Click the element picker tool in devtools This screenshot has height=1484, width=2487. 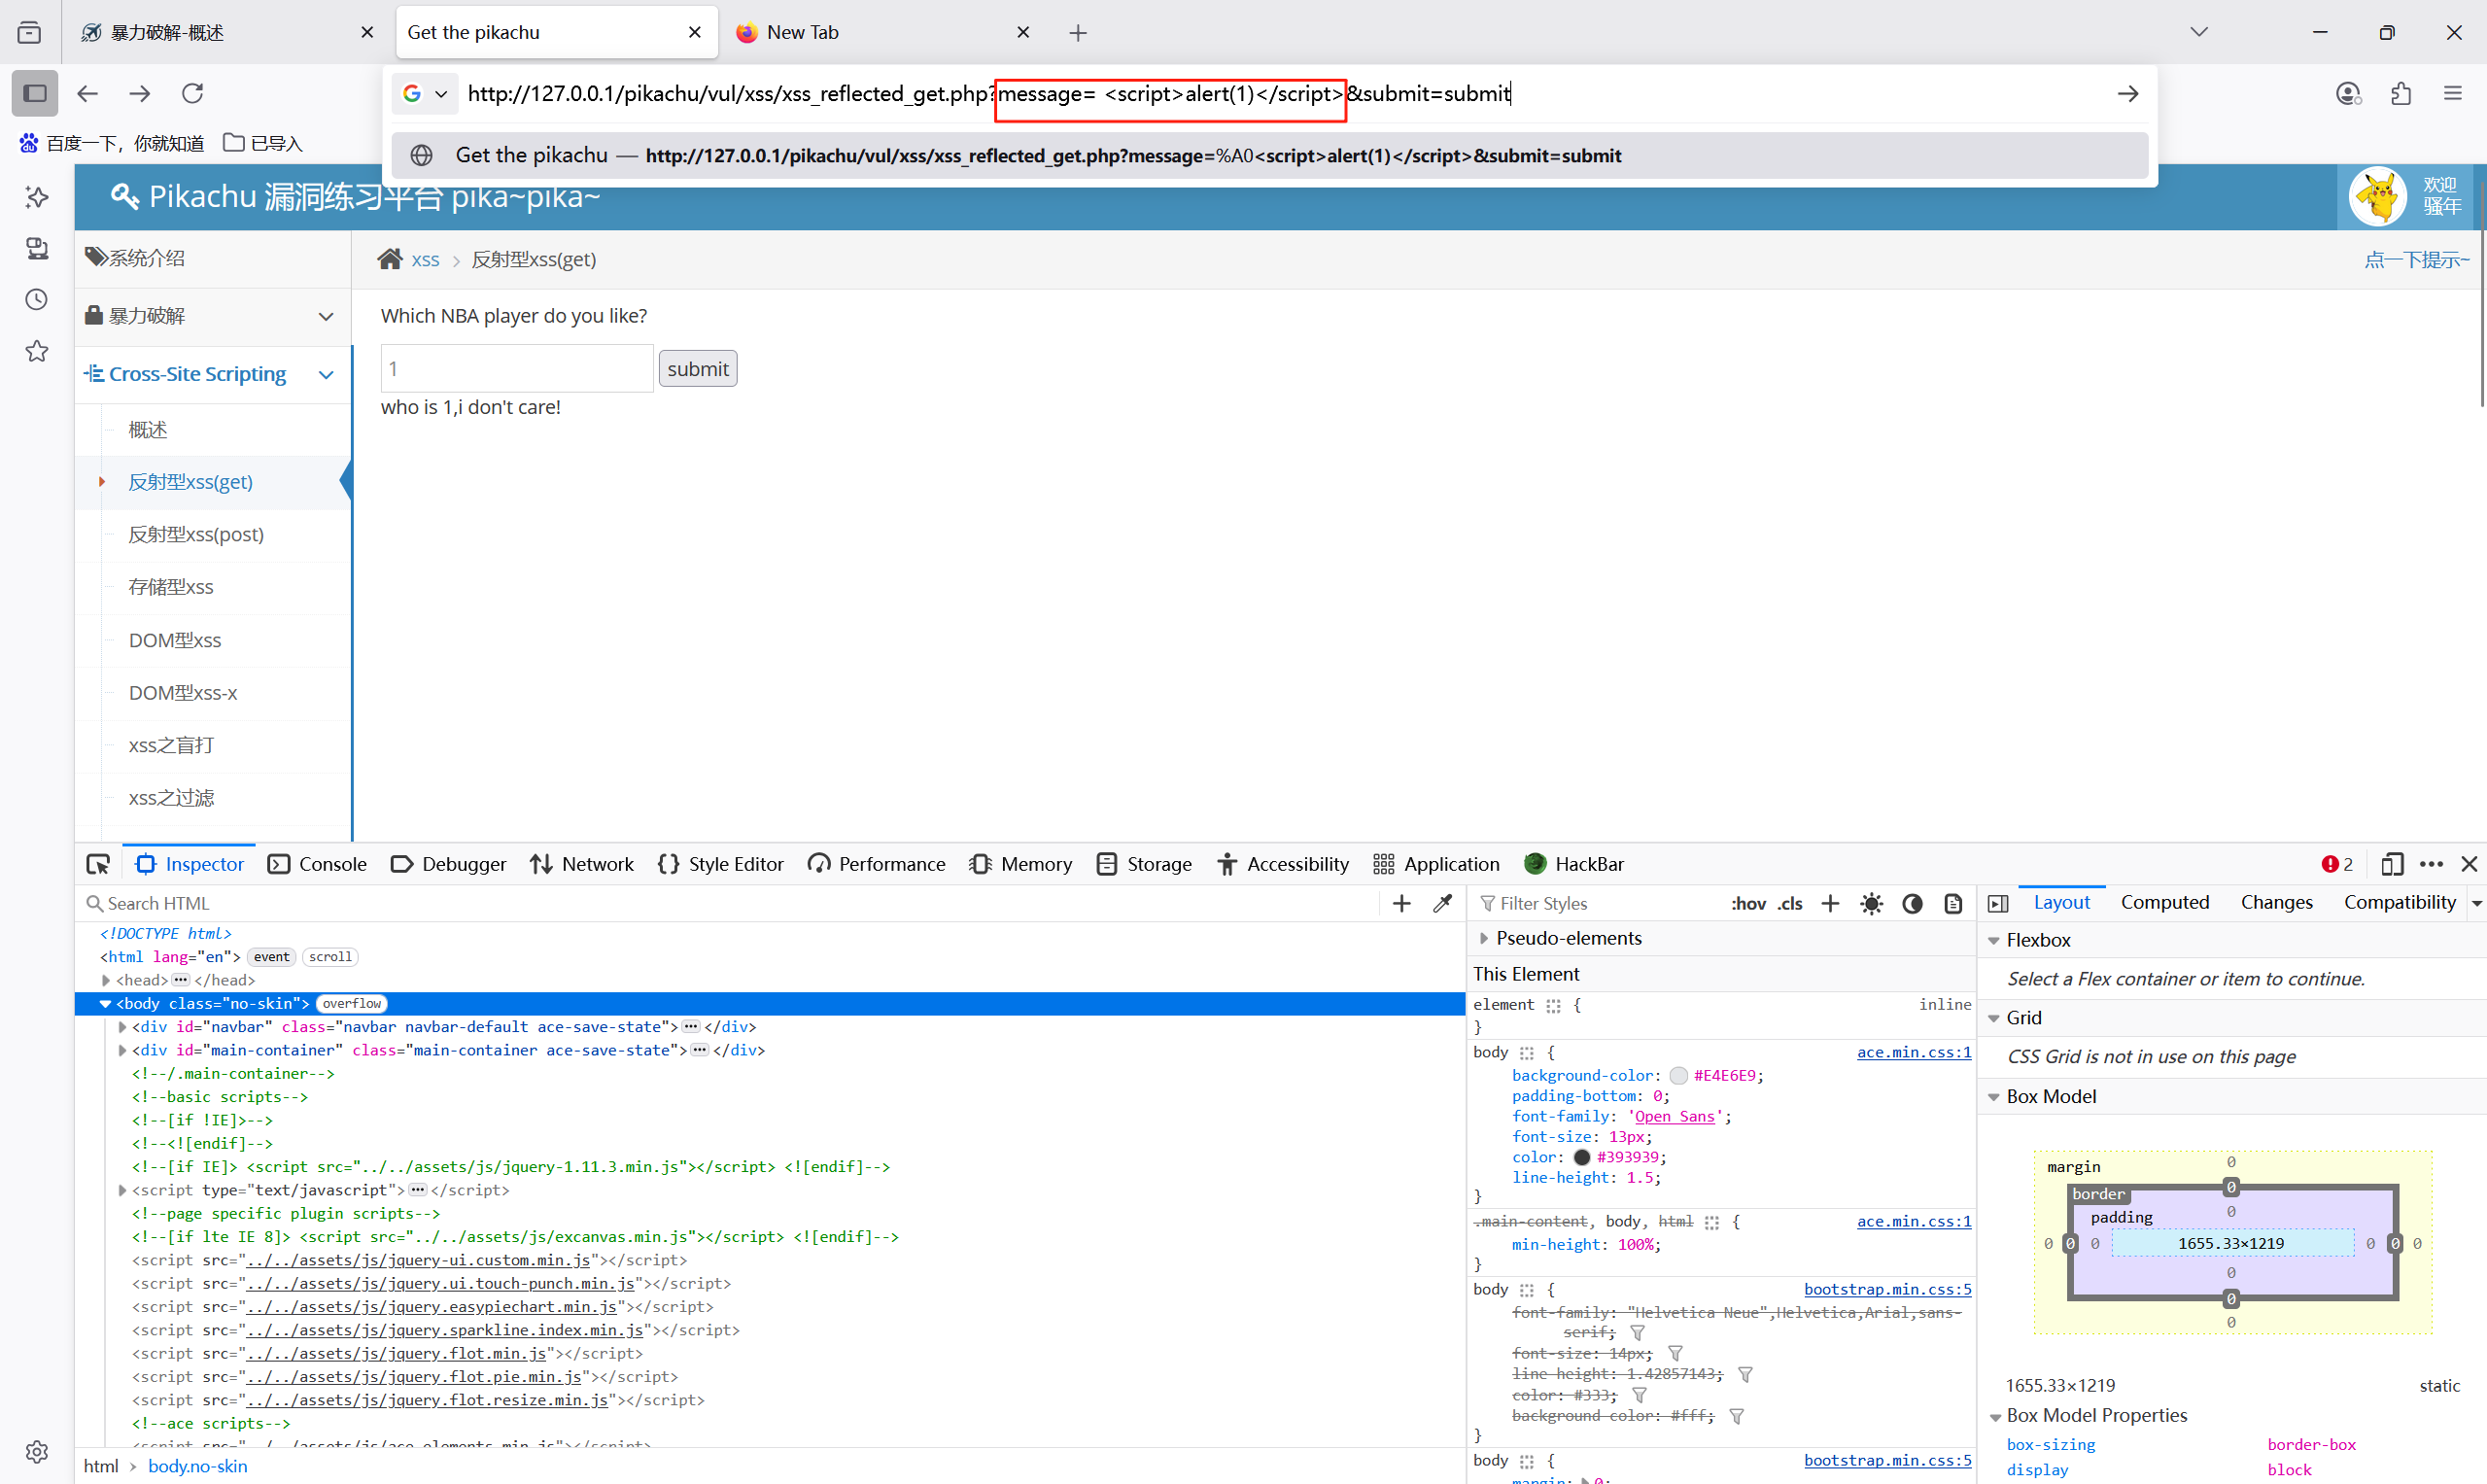point(98,864)
